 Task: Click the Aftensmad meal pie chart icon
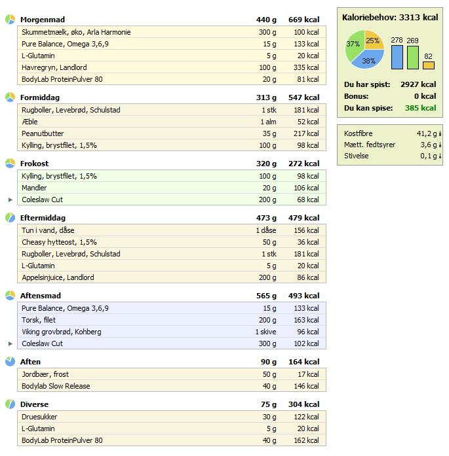pyautogui.click(x=10, y=295)
